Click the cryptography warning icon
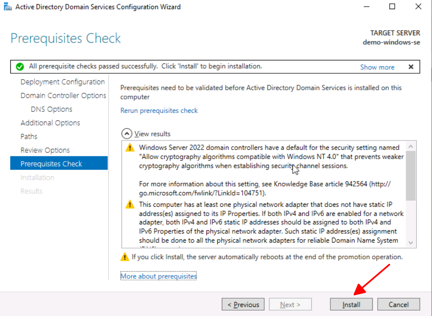This screenshot has height=316, width=432. tap(130, 147)
